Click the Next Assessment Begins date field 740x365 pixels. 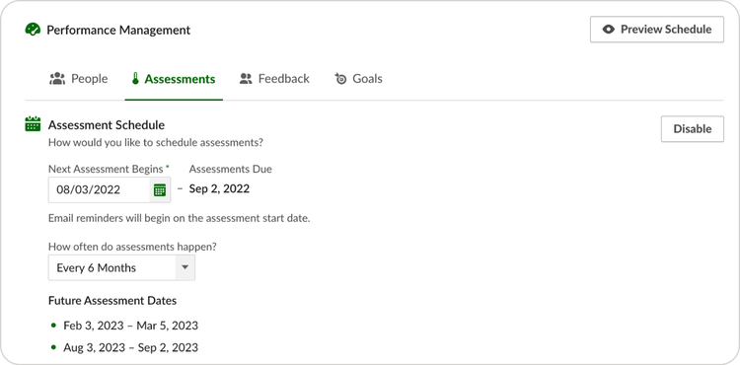pos(110,190)
